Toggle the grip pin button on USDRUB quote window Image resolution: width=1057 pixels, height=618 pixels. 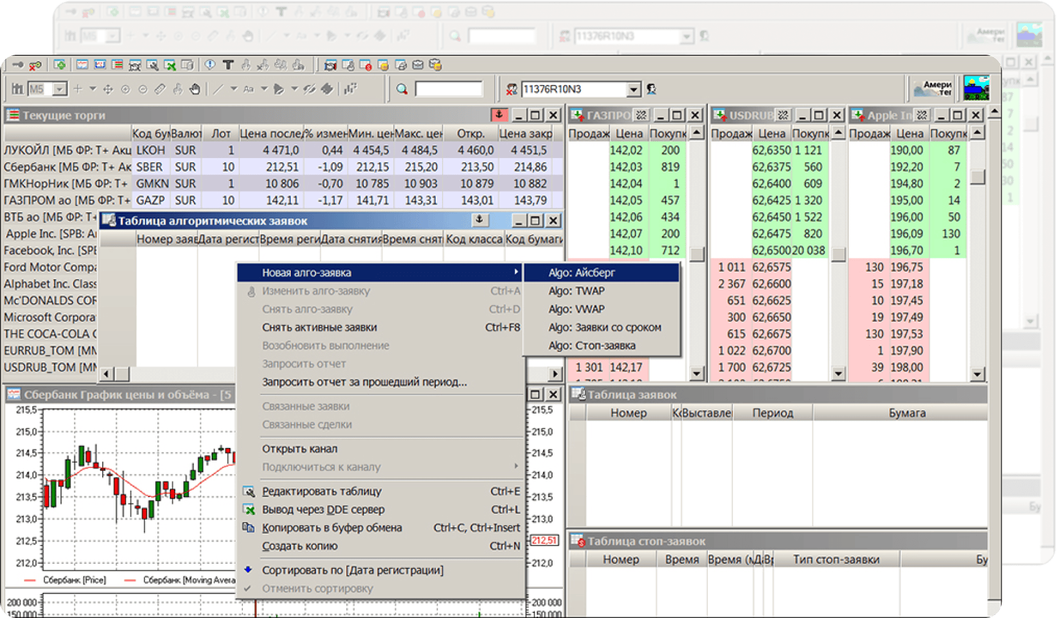coord(783,115)
